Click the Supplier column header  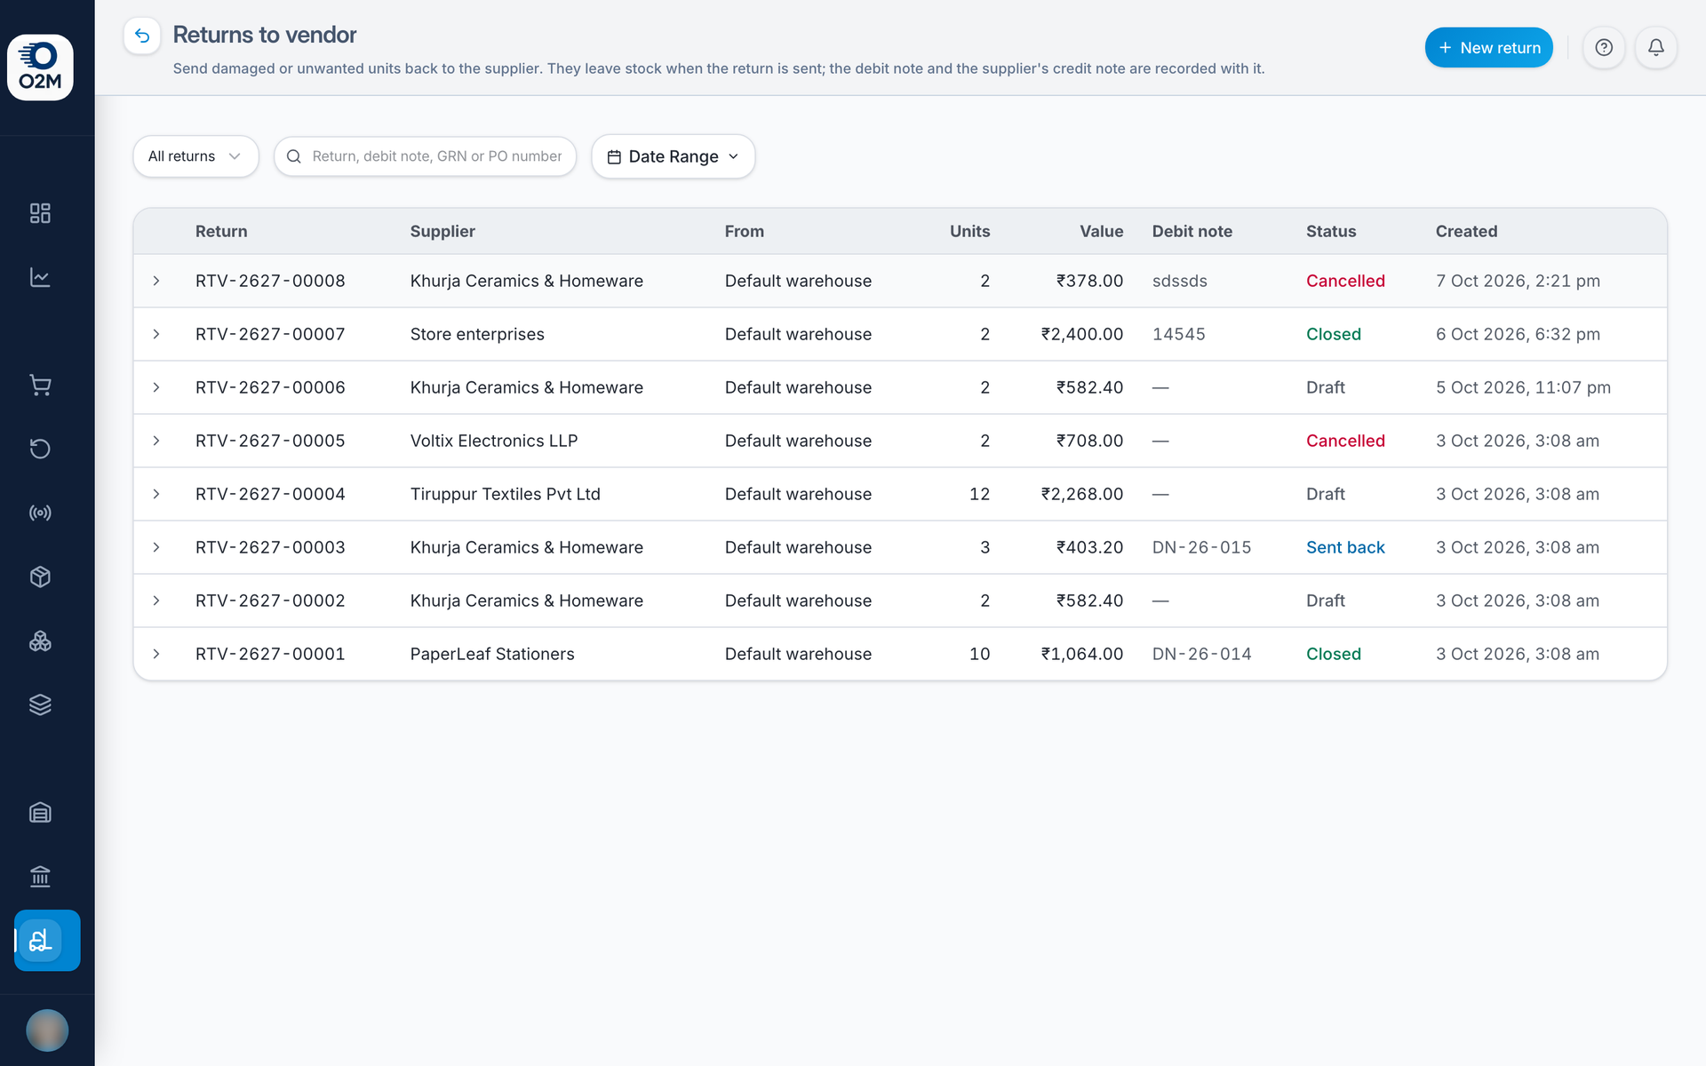(442, 231)
